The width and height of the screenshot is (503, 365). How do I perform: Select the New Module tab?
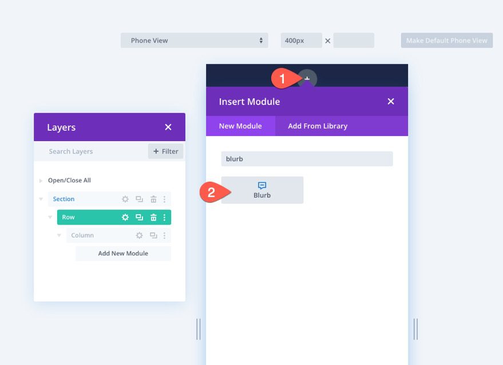pyautogui.click(x=240, y=126)
